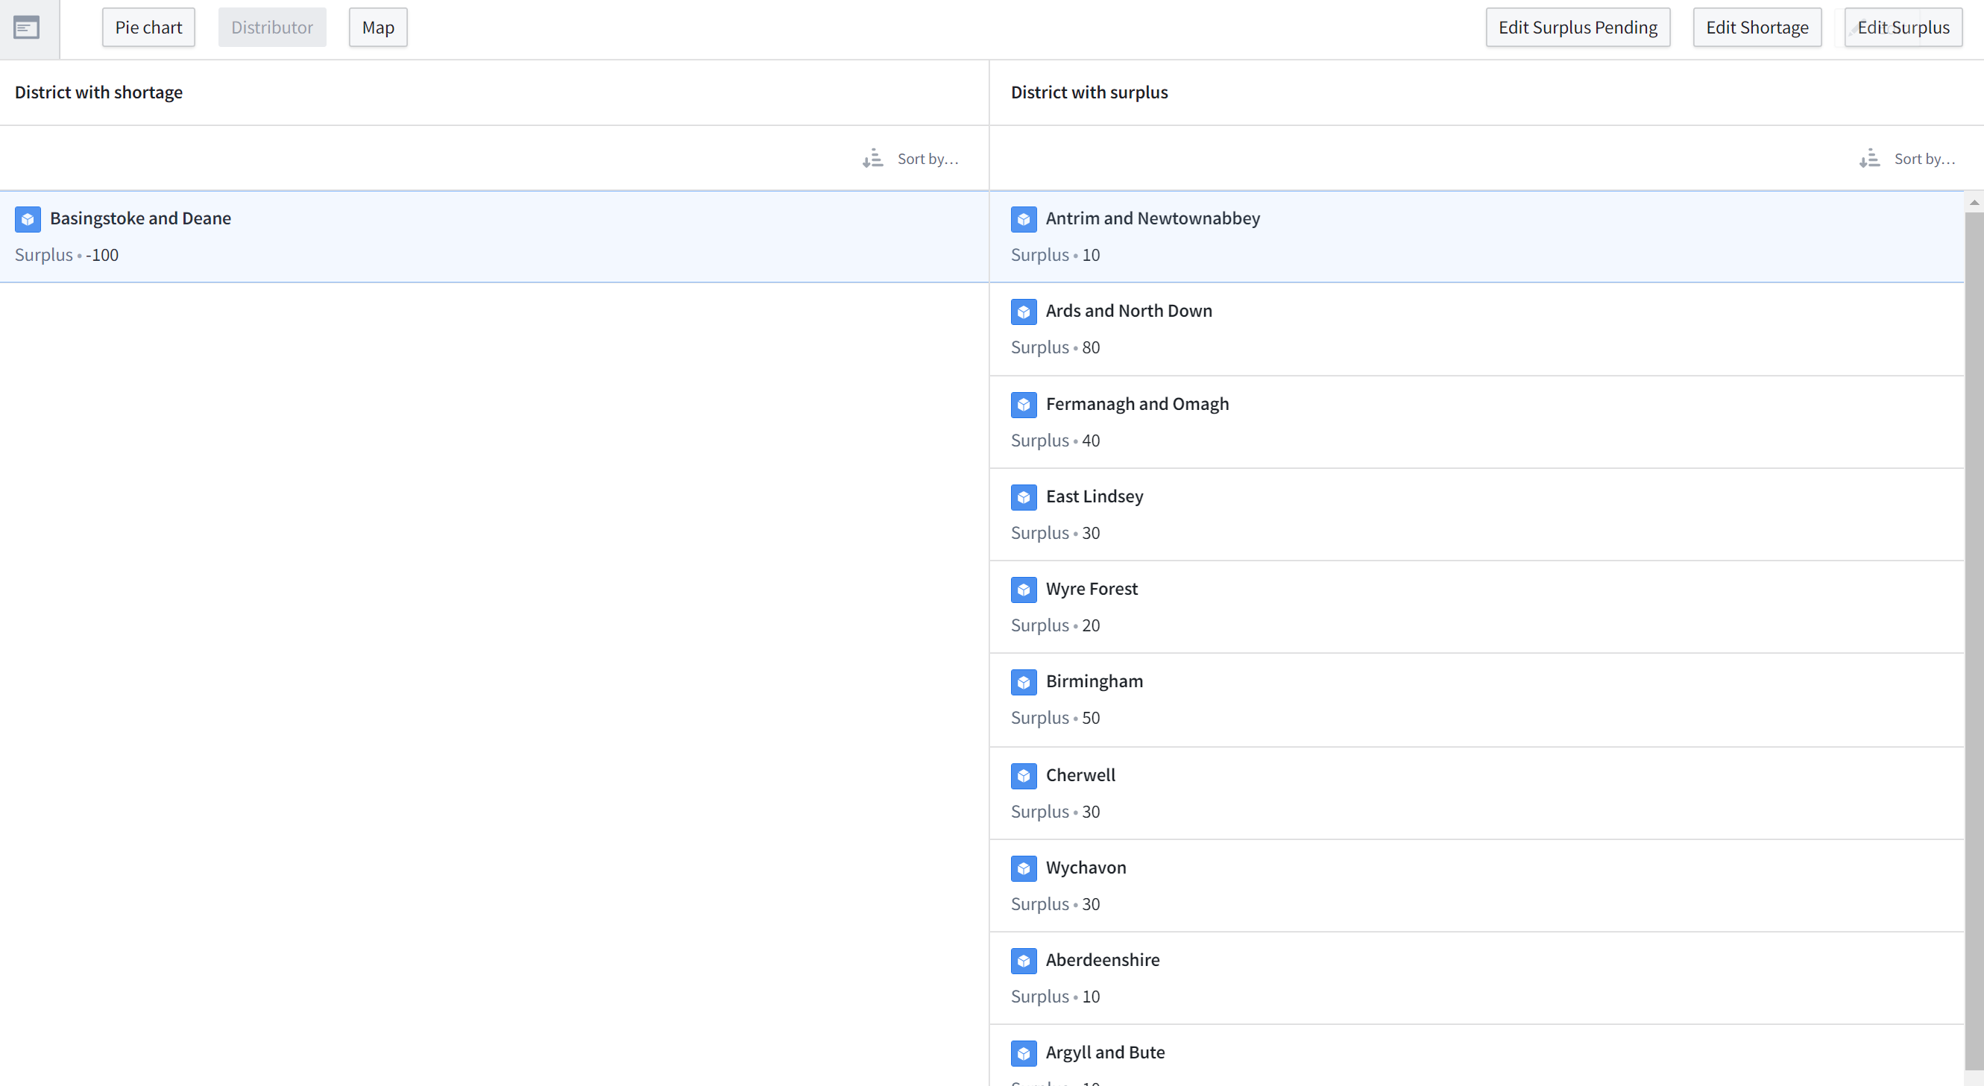Click the object icon next to Wyre Forest
Image resolution: width=1984 pixels, height=1086 pixels.
1024,590
